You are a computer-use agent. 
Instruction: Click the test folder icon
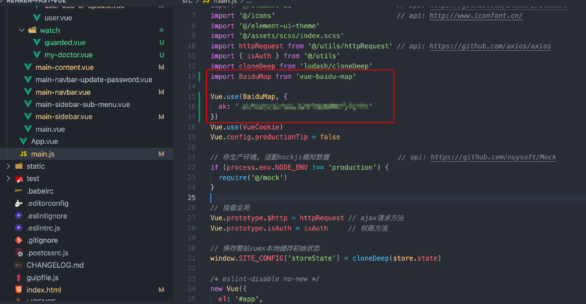point(19,178)
